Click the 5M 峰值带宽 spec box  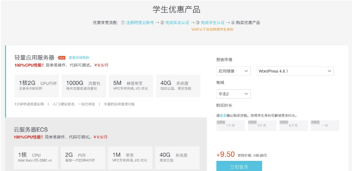click(131, 86)
